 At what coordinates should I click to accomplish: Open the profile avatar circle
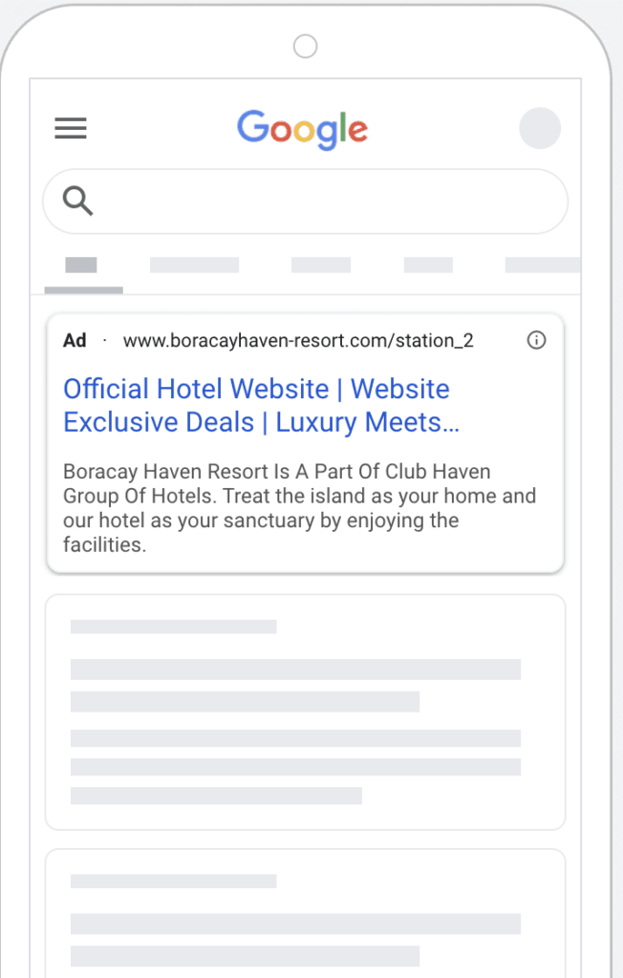[x=540, y=129]
